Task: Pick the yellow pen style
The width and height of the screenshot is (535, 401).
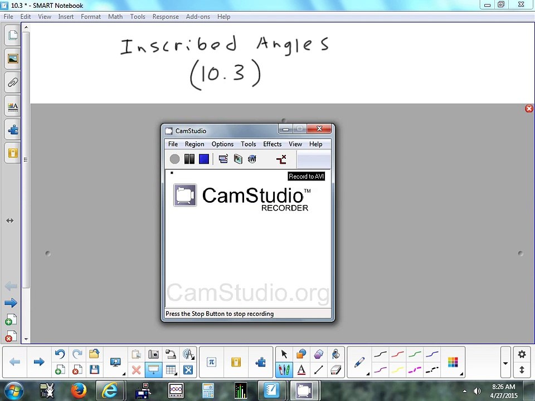Action: pyautogui.click(x=397, y=370)
